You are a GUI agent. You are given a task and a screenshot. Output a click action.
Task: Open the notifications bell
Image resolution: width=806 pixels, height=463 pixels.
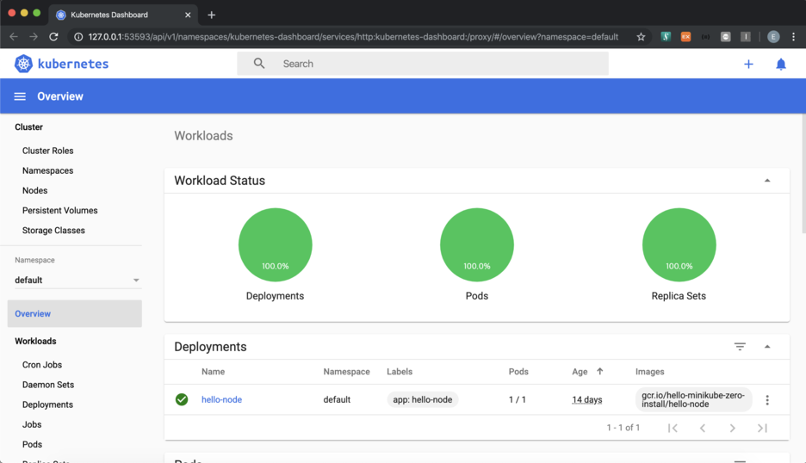tap(781, 64)
